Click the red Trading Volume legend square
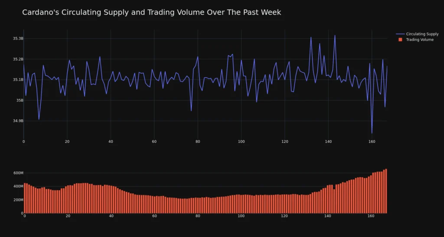444x237 pixels. pyautogui.click(x=400, y=39)
